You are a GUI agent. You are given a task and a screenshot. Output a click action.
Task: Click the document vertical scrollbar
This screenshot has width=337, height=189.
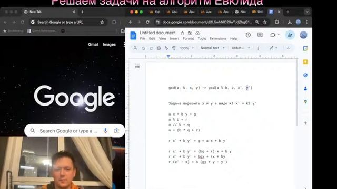[x=297, y=93]
